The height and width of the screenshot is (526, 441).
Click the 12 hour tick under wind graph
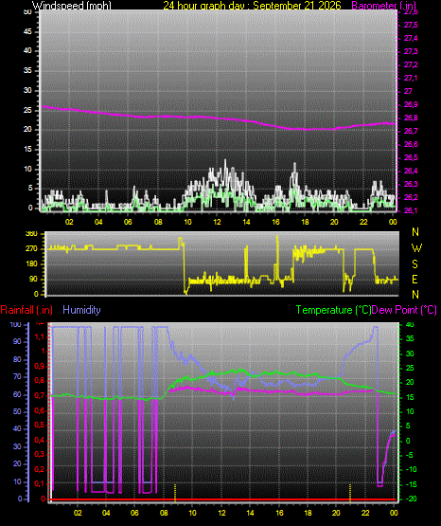click(x=217, y=222)
